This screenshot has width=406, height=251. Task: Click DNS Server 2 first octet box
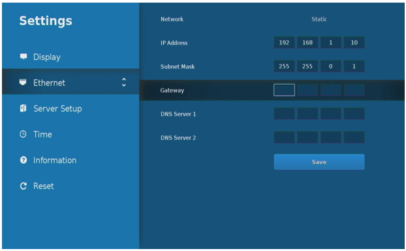(x=284, y=138)
